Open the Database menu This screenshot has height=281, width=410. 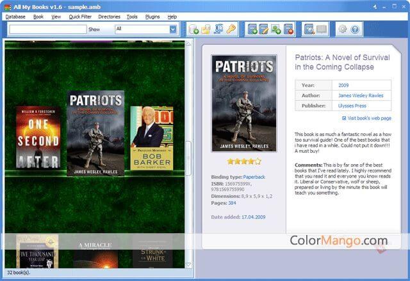[15, 17]
